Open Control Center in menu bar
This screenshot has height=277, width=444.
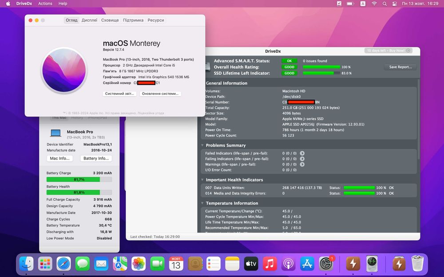coord(394,4)
